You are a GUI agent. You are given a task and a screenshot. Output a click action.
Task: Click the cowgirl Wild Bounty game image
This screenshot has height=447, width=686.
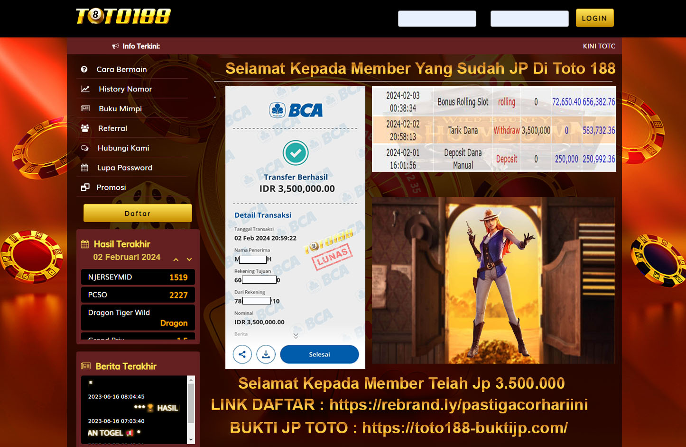point(493,280)
